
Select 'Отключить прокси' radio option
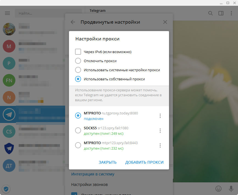point(78,61)
